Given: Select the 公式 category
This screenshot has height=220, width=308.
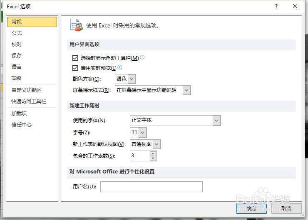Looking at the screenshot, I should point(32,33).
